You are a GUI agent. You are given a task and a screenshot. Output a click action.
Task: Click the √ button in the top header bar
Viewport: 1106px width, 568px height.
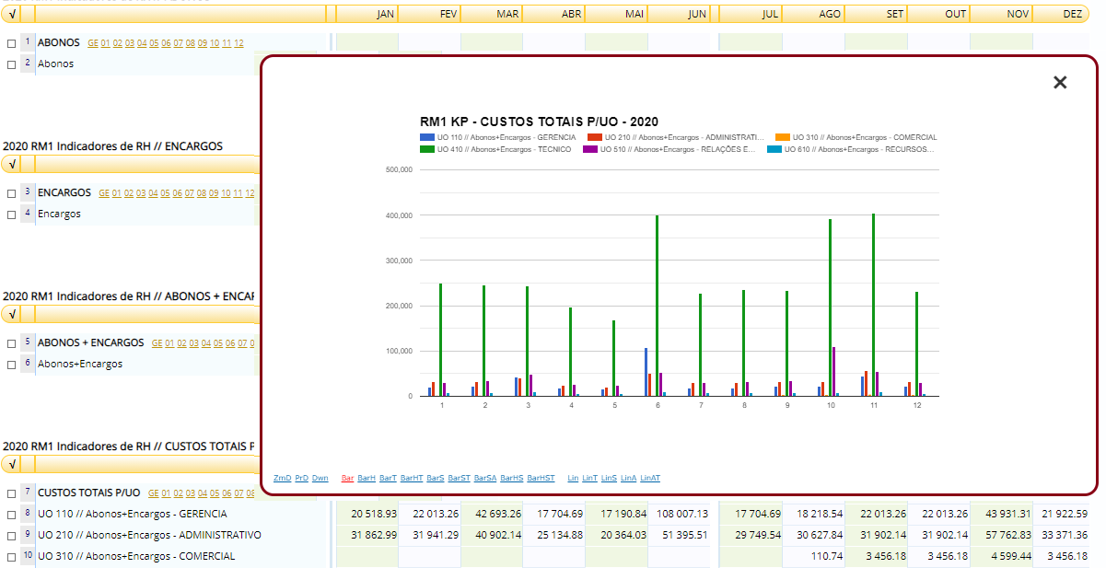(x=11, y=15)
